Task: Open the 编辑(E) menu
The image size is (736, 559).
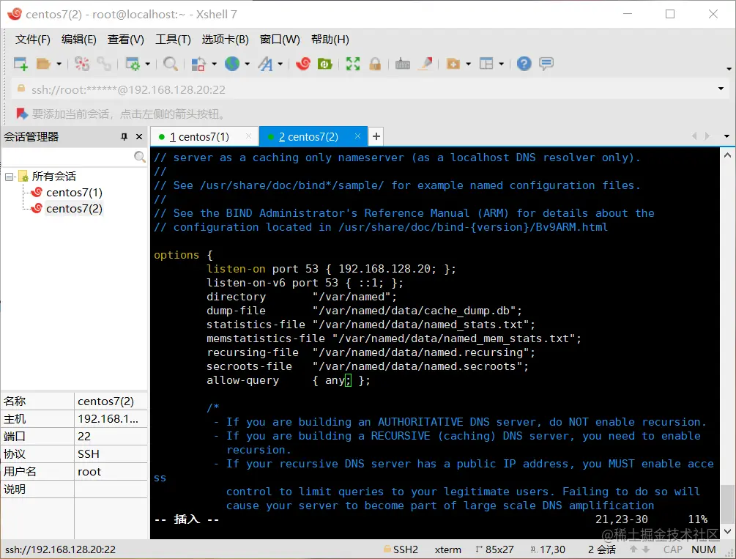Action: point(79,40)
